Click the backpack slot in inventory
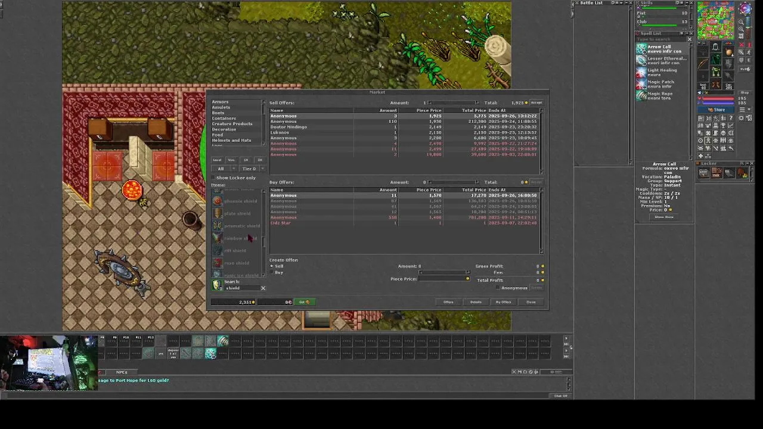Image resolution: width=763 pixels, height=429 pixels. (729, 52)
